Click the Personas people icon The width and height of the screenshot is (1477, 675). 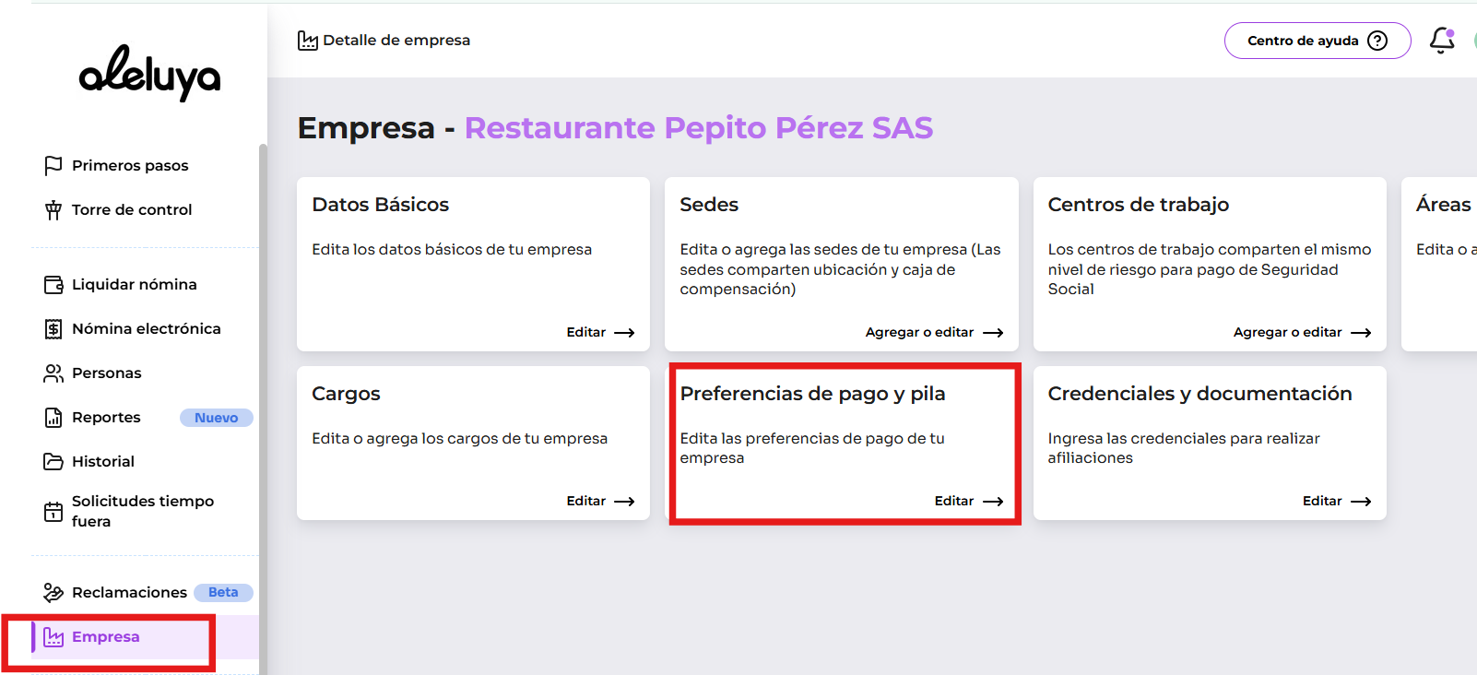point(53,373)
